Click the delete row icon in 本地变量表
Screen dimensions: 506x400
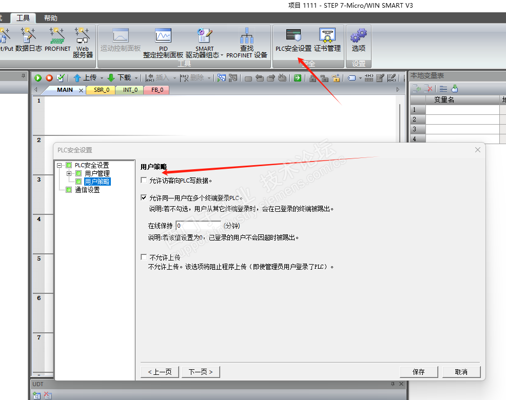(428, 89)
